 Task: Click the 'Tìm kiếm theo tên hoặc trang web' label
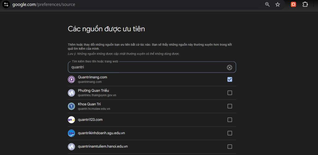pyautogui.click(x=95, y=61)
